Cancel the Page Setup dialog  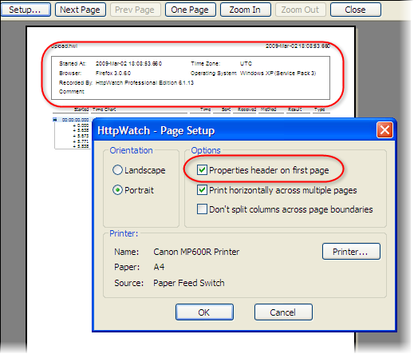pyautogui.click(x=283, y=312)
